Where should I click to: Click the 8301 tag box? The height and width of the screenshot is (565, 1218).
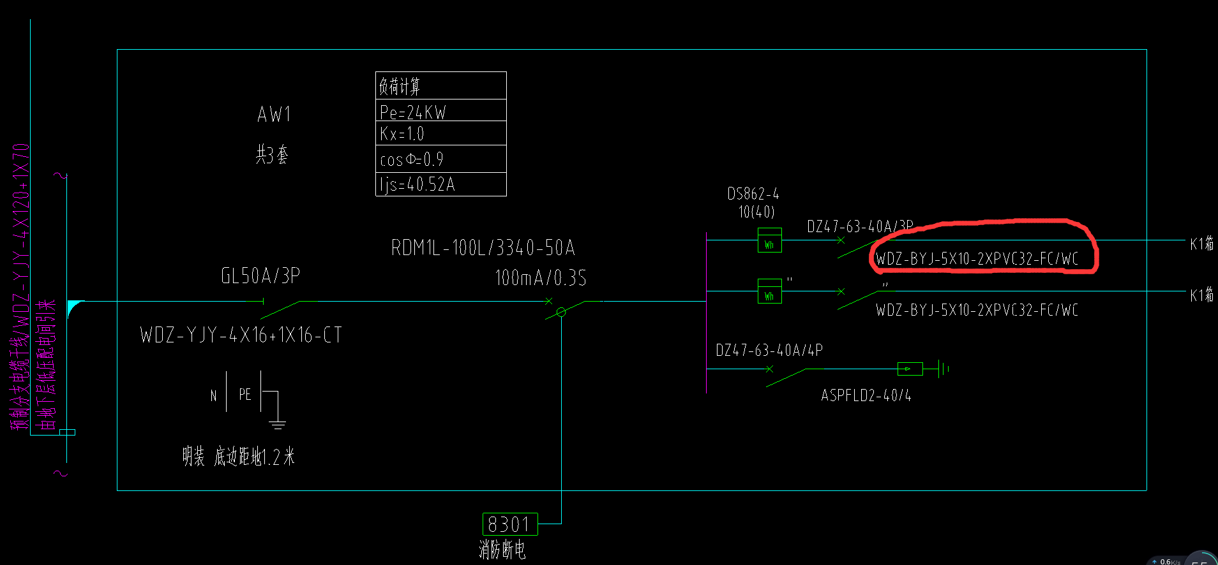coord(510,524)
